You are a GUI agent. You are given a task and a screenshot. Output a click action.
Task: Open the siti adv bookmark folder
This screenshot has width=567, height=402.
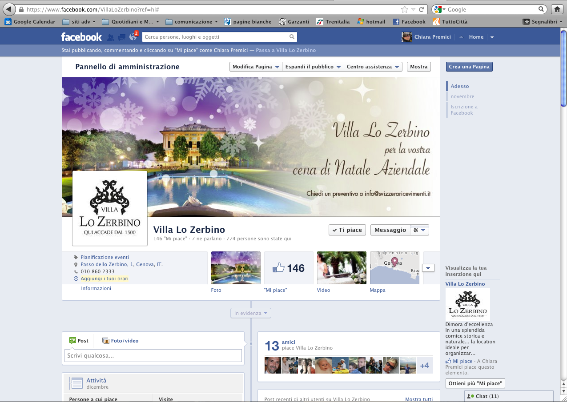click(x=79, y=21)
